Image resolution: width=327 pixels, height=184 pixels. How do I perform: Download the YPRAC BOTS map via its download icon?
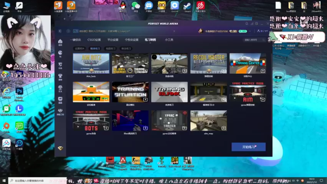106,128
